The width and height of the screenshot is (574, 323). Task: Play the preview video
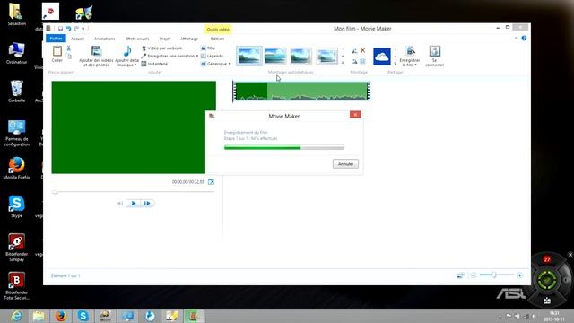pyautogui.click(x=134, y=204)
